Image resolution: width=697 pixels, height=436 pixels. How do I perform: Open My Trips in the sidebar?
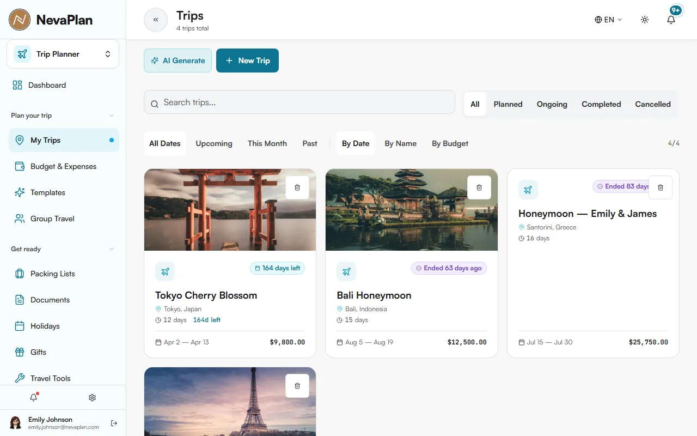pyautogui.click(x=64, y=140)
